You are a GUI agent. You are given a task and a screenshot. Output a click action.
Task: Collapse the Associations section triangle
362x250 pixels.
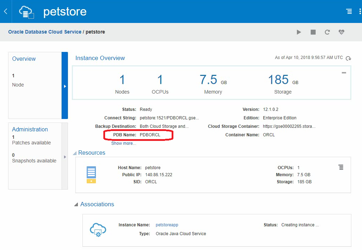pyautogui.click(x=76, y=204)
